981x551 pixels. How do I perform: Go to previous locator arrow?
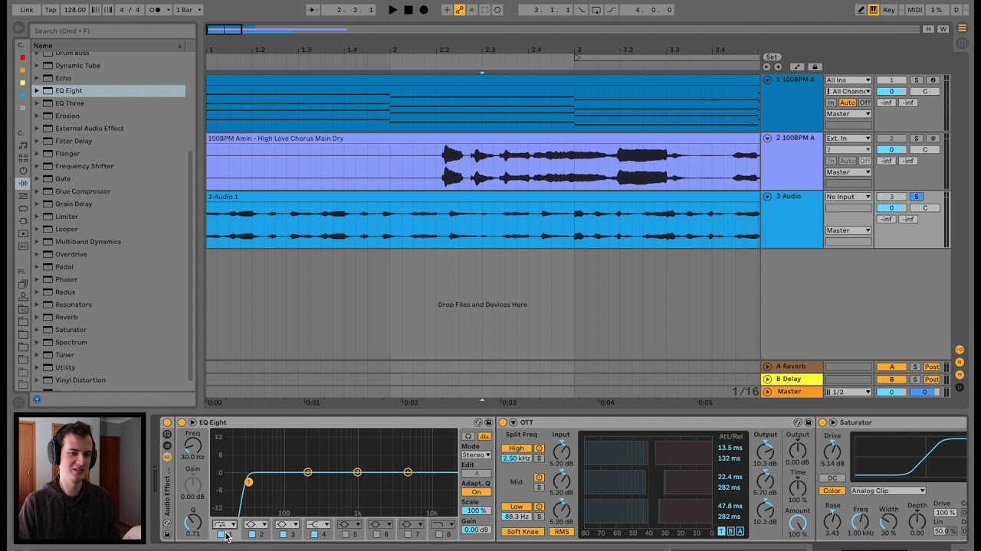pyautogui.click(x=766, y=67)
